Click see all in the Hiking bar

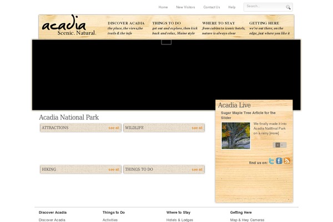point(114,169)
